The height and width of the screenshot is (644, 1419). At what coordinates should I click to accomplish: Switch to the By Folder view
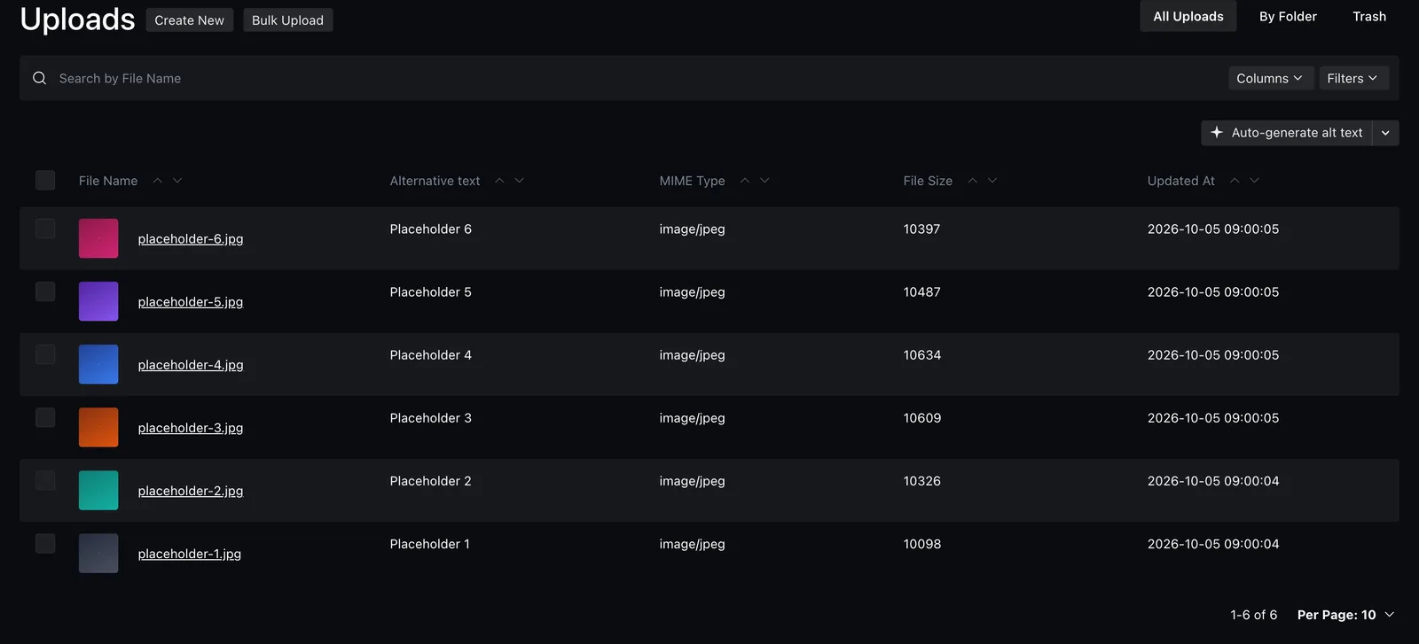click(1288, 16)
